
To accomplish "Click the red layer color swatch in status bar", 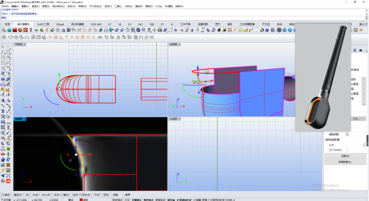I will point(81,200).
